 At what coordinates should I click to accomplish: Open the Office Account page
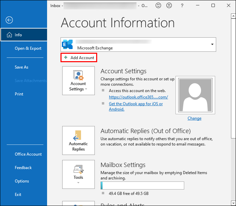pyautogui.click(x=28, y=154)
